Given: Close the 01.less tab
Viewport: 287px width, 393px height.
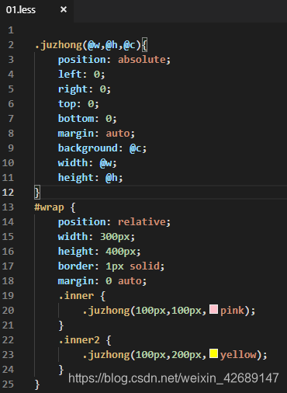Looking at the screenshot, I should point(64,9).
